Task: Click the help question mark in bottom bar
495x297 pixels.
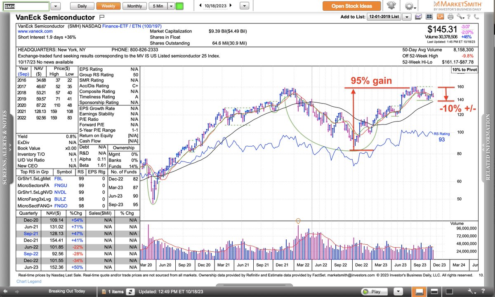Action: pyautogui.click(x=482, y=291)
